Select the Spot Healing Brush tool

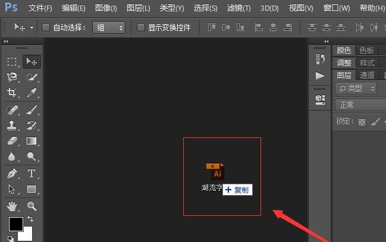click(x=12, y=110)
